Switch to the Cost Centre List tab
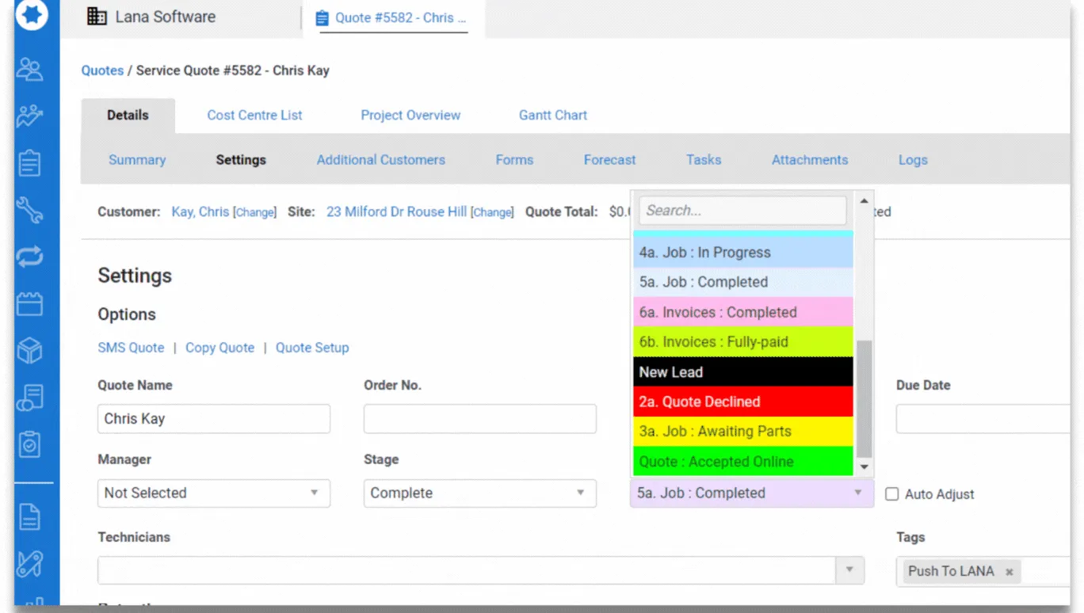The width and height of the screenshot is (1084, 613). pyautogui.click(x=254, y=115)
